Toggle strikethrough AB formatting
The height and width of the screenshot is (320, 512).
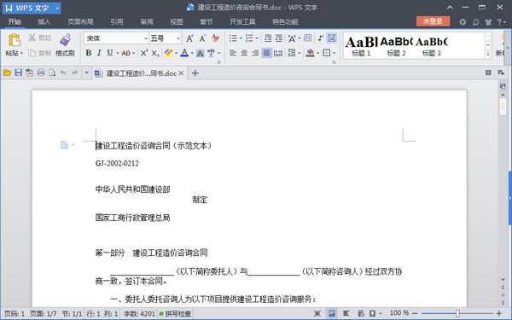(126, 53)
